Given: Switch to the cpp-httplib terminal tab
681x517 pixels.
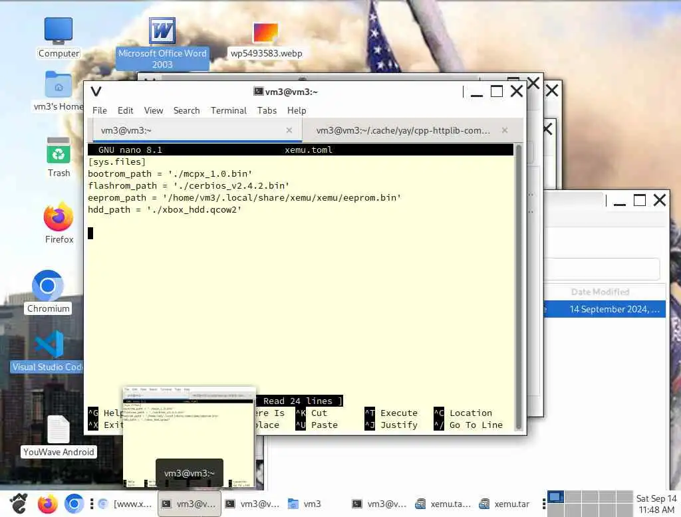Looking at the screenshot, I should (x=402, y=131).
